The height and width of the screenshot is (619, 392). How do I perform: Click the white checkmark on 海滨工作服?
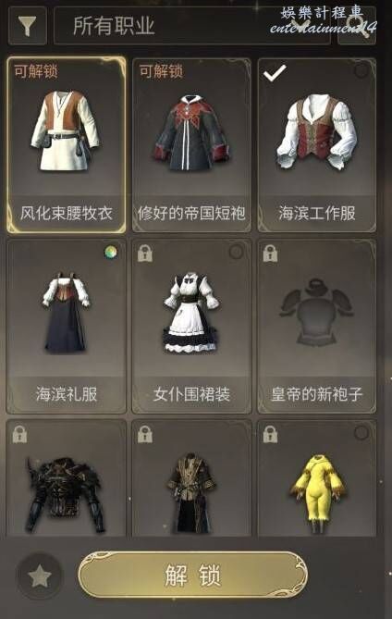[x=275, y=73]
